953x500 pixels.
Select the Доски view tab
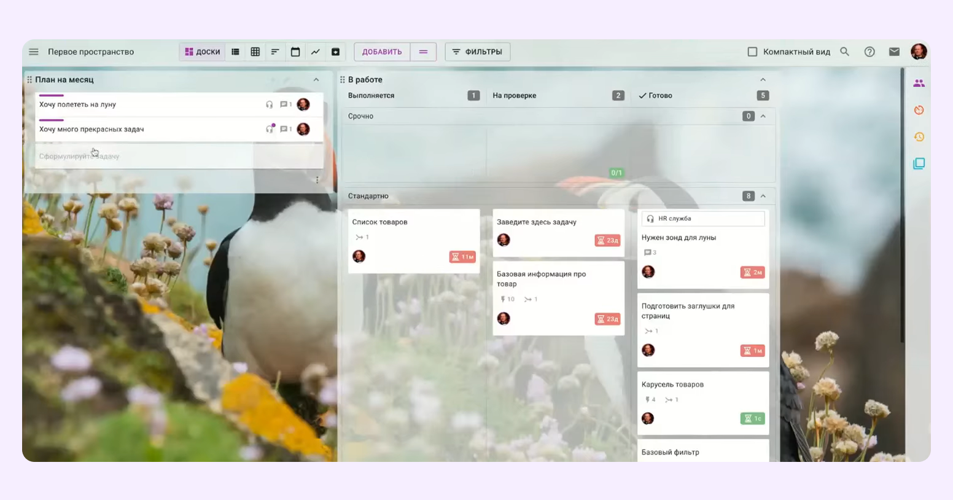203,52
